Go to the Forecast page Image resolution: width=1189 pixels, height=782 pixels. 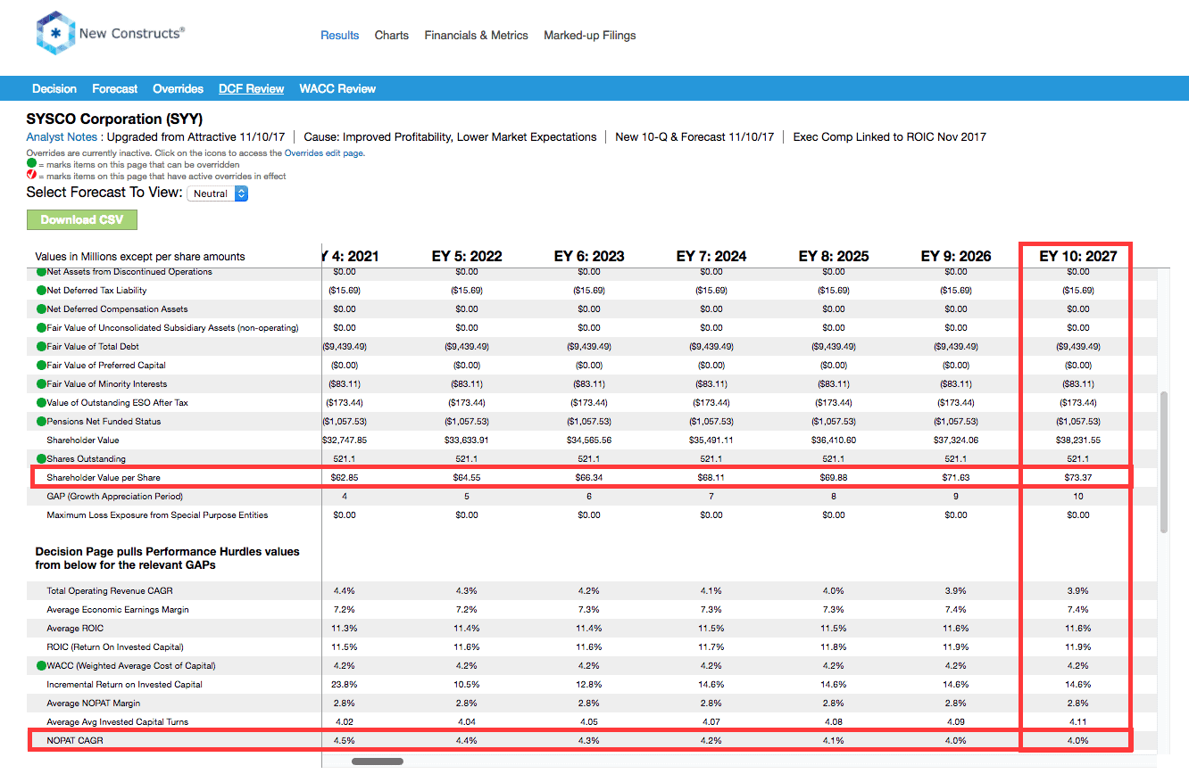point(115,89)
